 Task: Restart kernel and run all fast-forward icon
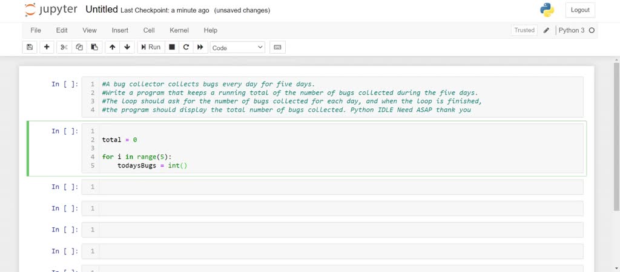tap(200, 47)
